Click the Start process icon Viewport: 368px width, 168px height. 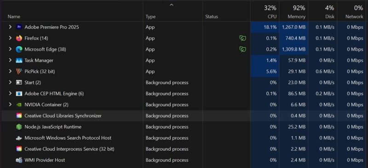tap(19, 82)
